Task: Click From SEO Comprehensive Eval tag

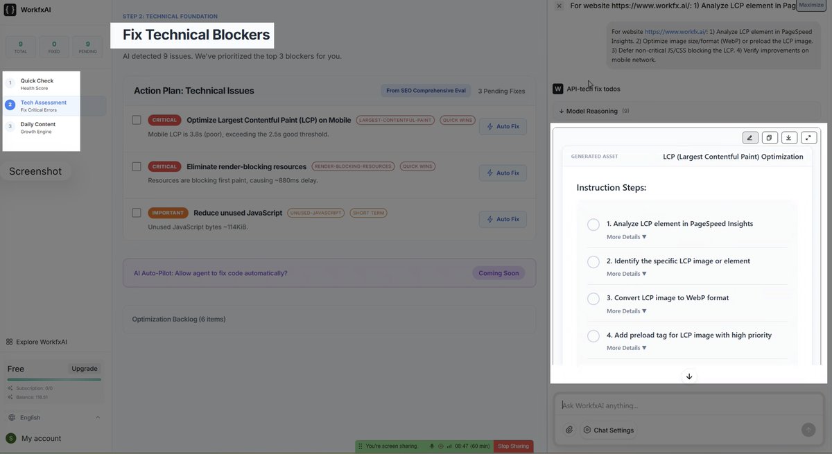Action: 426,91
